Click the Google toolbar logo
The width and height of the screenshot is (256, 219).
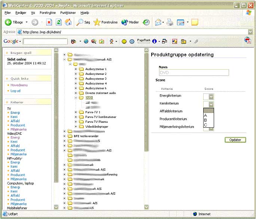[11, 41]
